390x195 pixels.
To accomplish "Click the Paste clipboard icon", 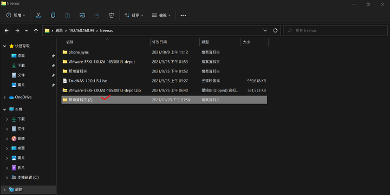I will pyautogui.click(x=67, y=15).
